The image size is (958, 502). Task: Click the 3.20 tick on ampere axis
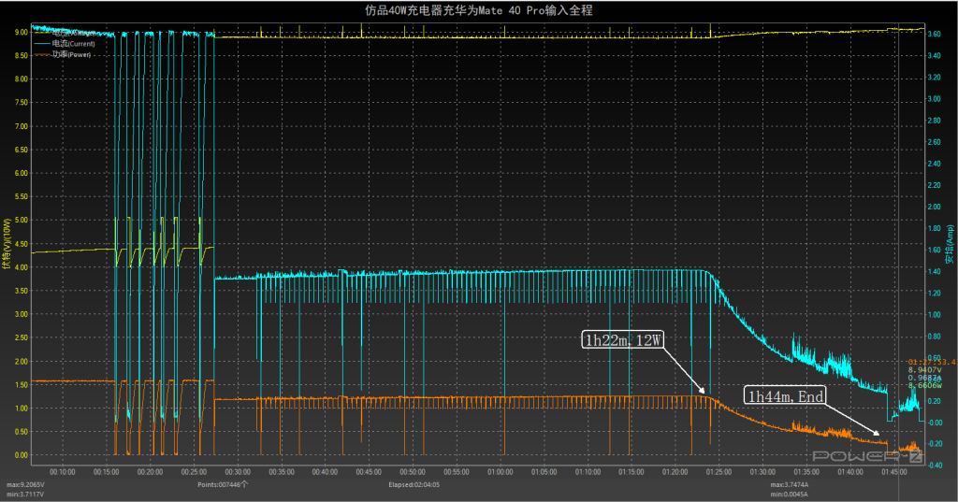click(935, 78)
